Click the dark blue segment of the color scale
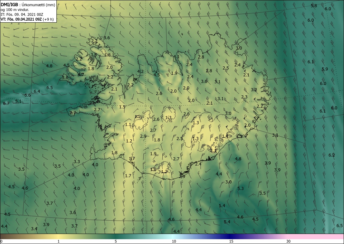The height and width of the screenshot is (244, 344). [230, 236]
